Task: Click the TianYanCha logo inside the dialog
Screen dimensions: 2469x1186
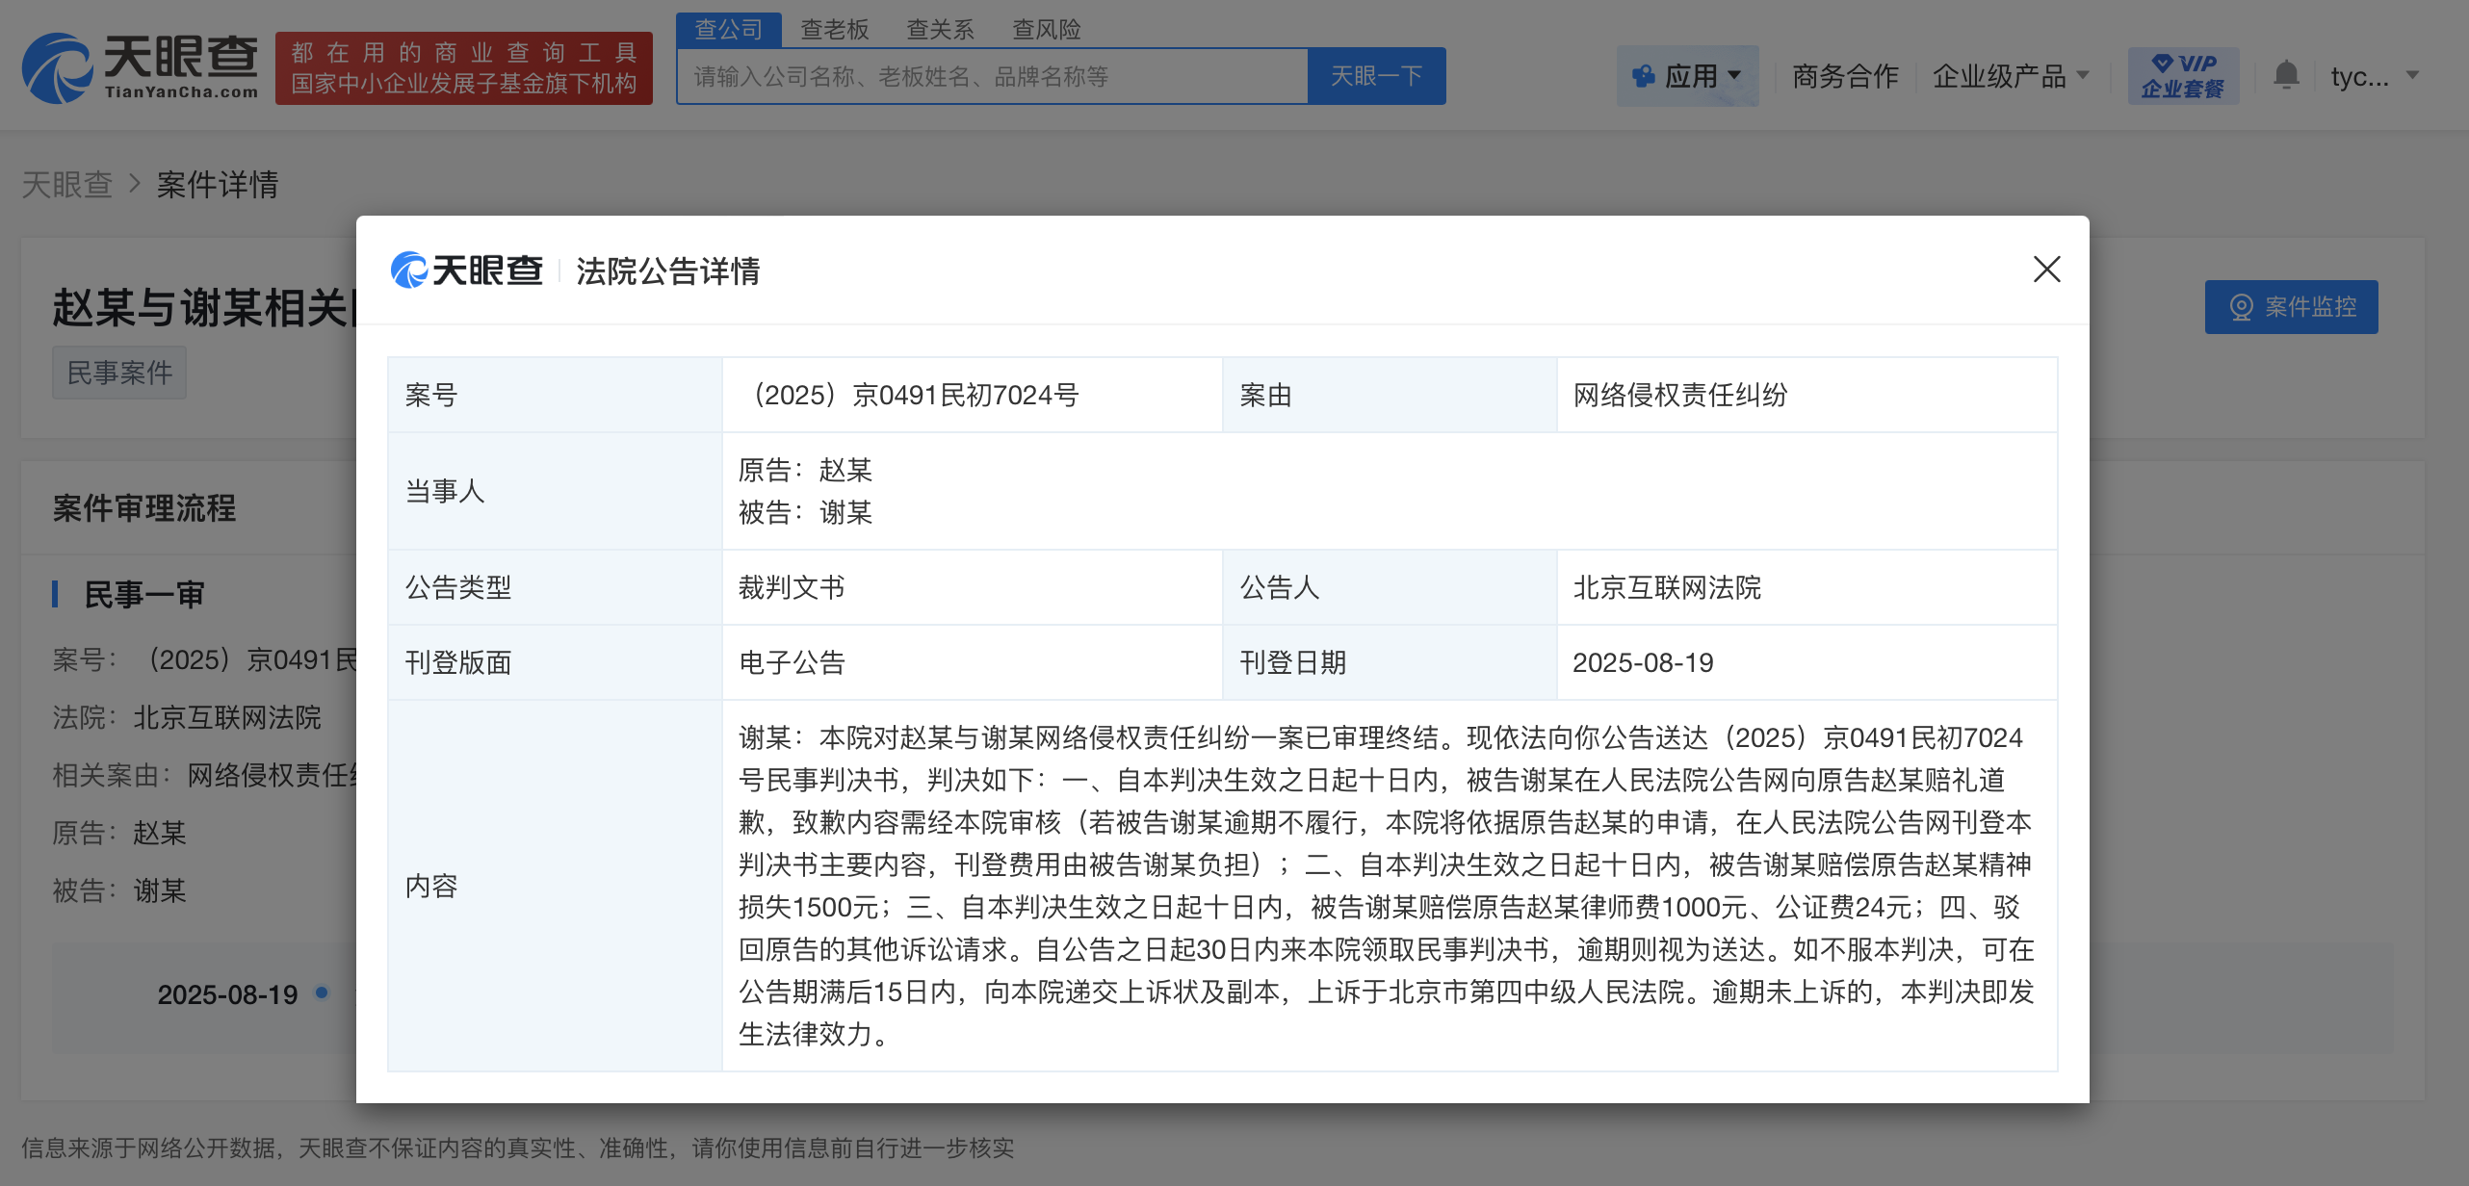Action: coord(467,271)
